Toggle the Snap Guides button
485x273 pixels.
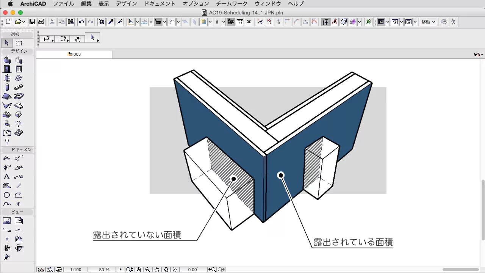point(144,22)
